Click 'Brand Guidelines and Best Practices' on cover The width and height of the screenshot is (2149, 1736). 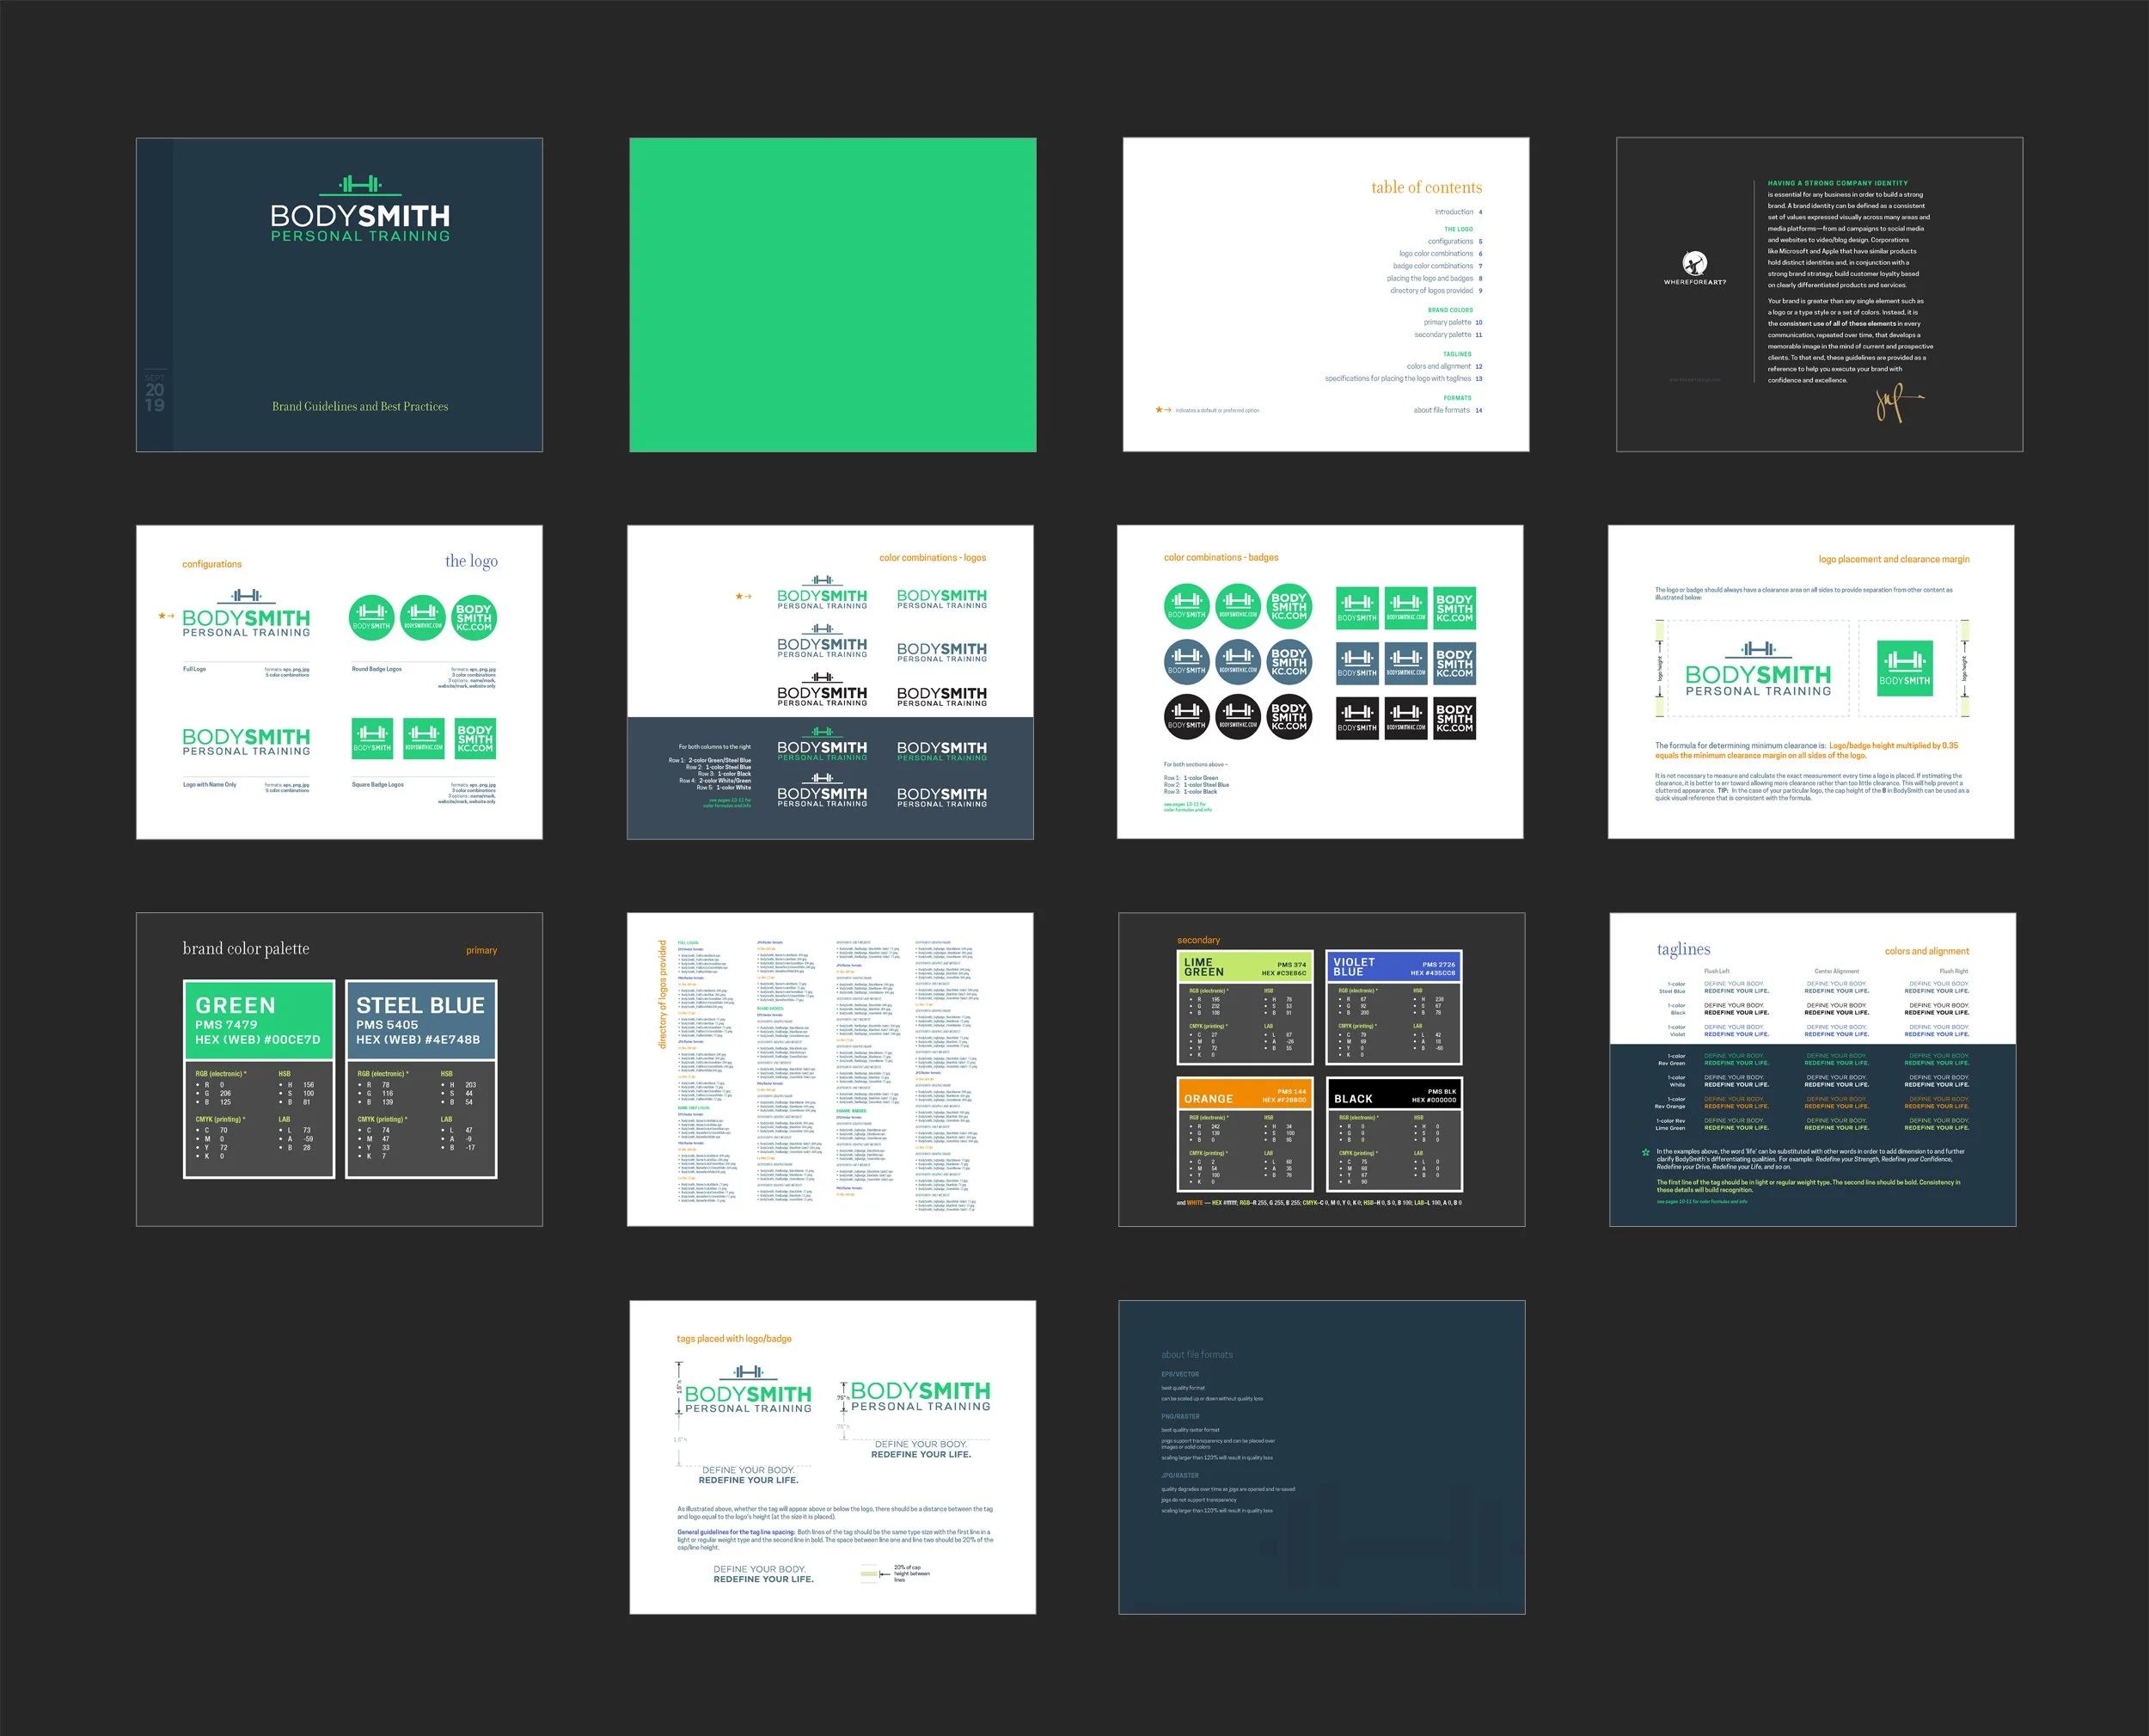[360, 407]
